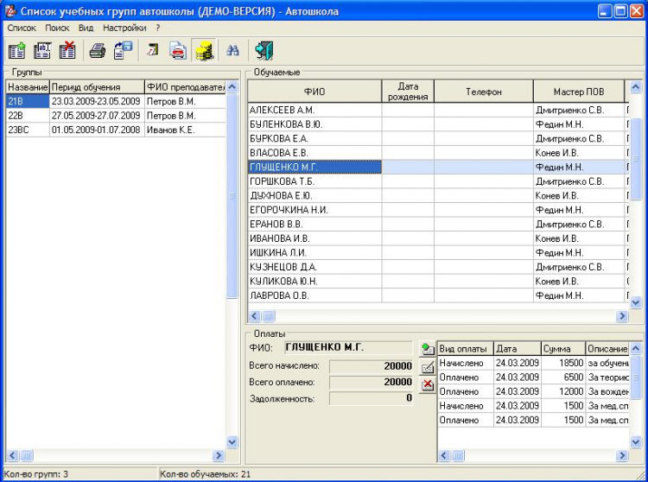Open search with the binoculars icon
Image resolution: width=648 pixels, height=482 pixels.
pos(232,51)
